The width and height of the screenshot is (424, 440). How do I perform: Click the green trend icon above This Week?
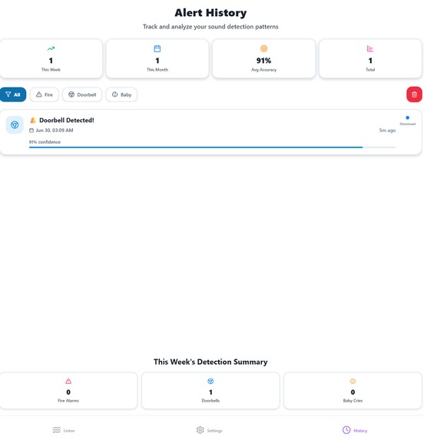[51, 48]
